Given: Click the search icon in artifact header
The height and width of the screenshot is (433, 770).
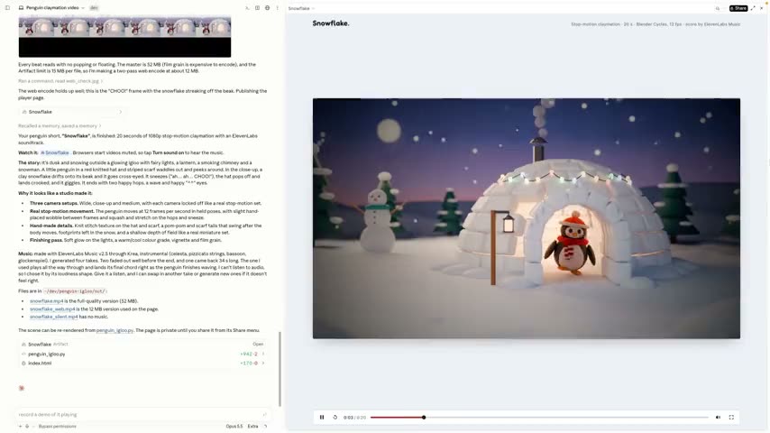Looking at the screenshot, I should tap(718, 8).
